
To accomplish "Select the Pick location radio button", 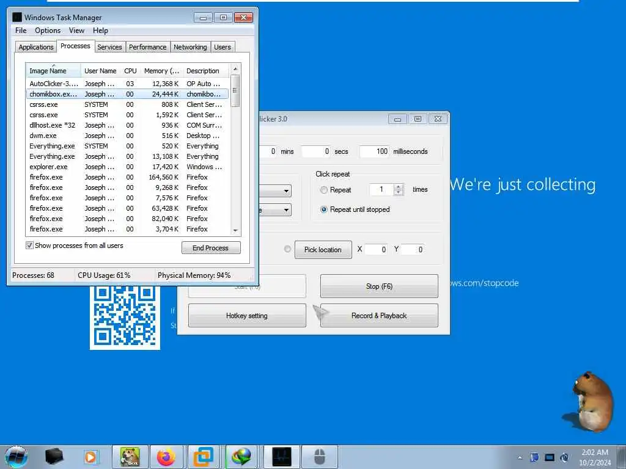I will 287,249.
